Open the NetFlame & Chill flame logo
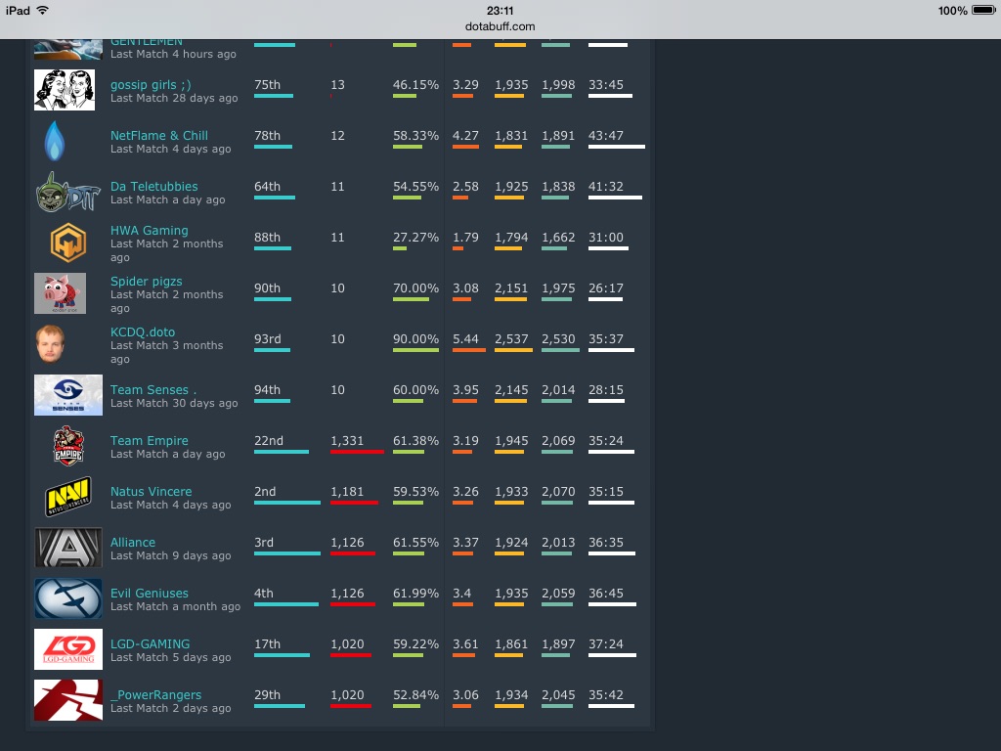 click(55, 141)
